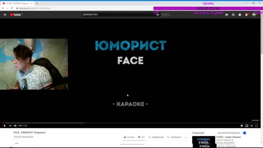
Task: Click the Поделиться share button
Action: pyautogui.click(x=156, y=137)
